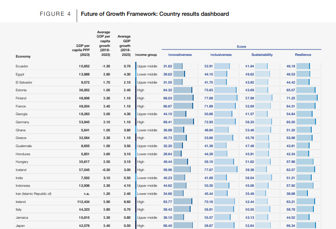Click the Sustainability column header
Screen dimensions: 336x229
262,55
